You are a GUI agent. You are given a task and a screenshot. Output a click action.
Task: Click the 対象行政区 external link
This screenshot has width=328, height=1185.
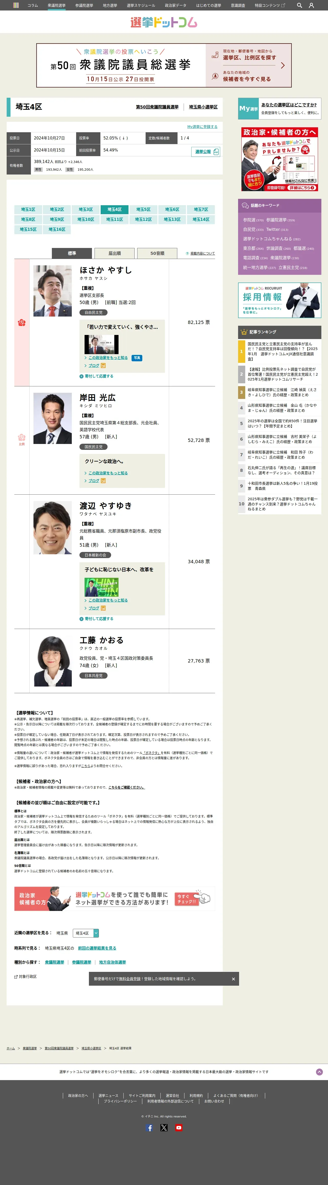click(25, 977)
